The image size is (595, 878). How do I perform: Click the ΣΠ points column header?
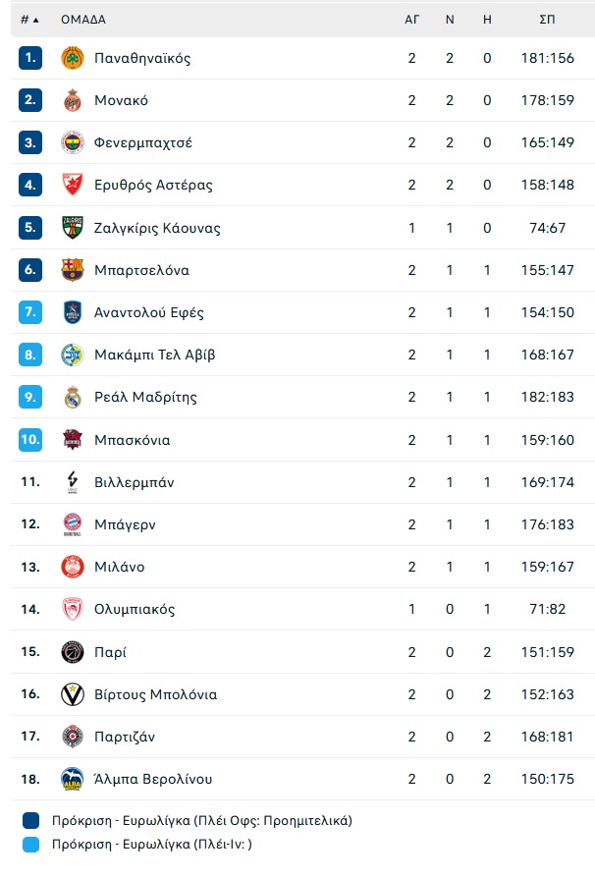[x=548, y=20]
